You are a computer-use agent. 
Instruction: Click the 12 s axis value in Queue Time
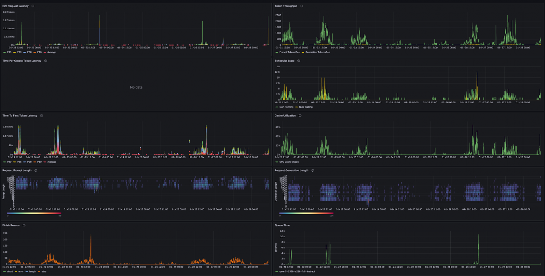pyautogui.click(x=282, y=231)
